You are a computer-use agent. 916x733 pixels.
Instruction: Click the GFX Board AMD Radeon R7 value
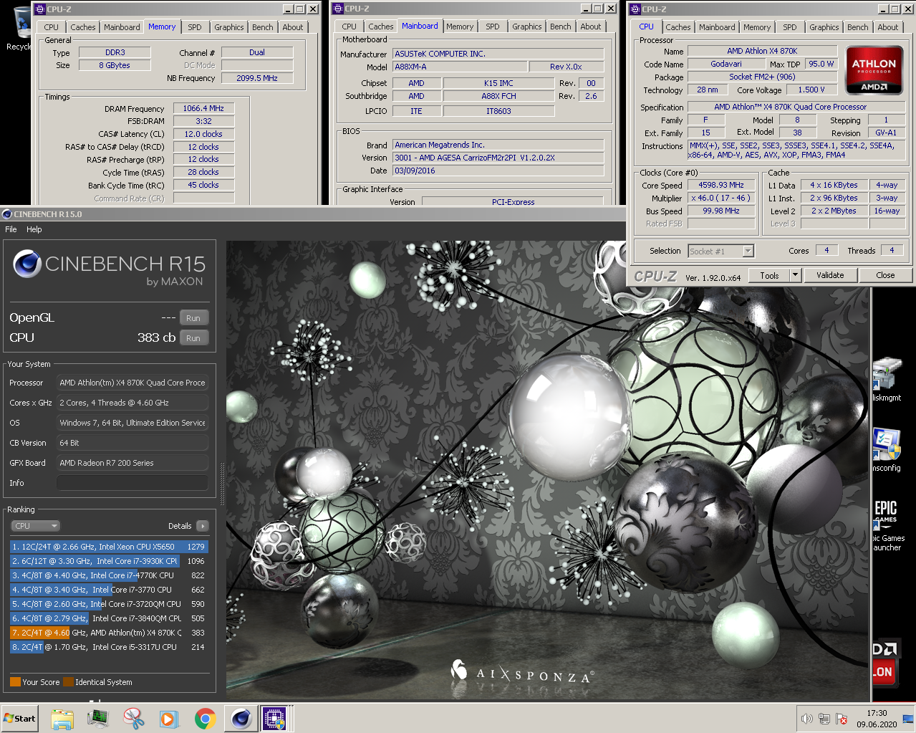click(132, 463)
